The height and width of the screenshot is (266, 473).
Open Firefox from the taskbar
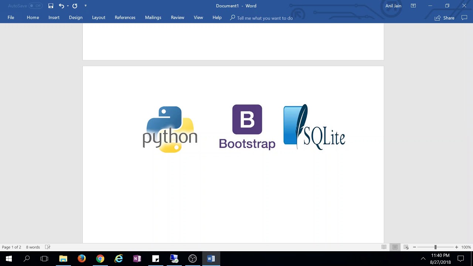coord(82,259)
